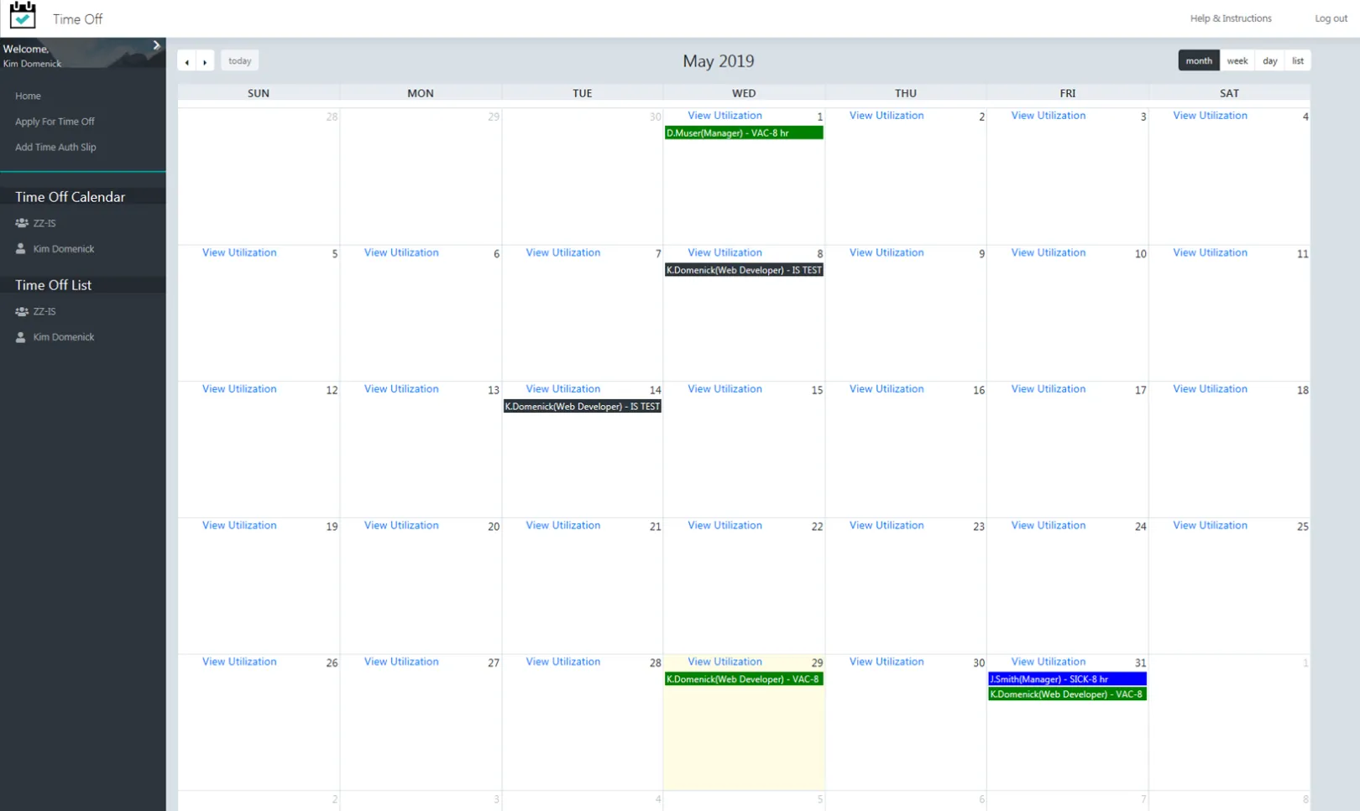The height and width of the screenshot is (811, 1360).
Task: Open K.Domenick VAC-8 event on May 29
Action: coord(744,679)
